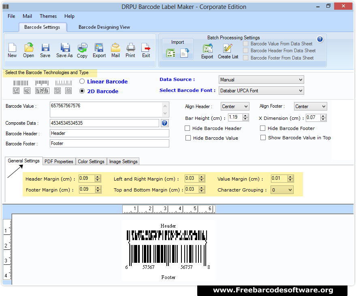The width and height of the screenshot is (356, 296).
Task: Increase X Dimension value
Action: click(323, 116)
